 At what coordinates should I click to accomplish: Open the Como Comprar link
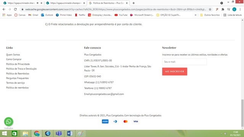point(14,59)
